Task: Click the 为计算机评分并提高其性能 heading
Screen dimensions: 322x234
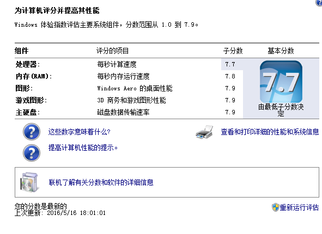Action: (57, 10)
